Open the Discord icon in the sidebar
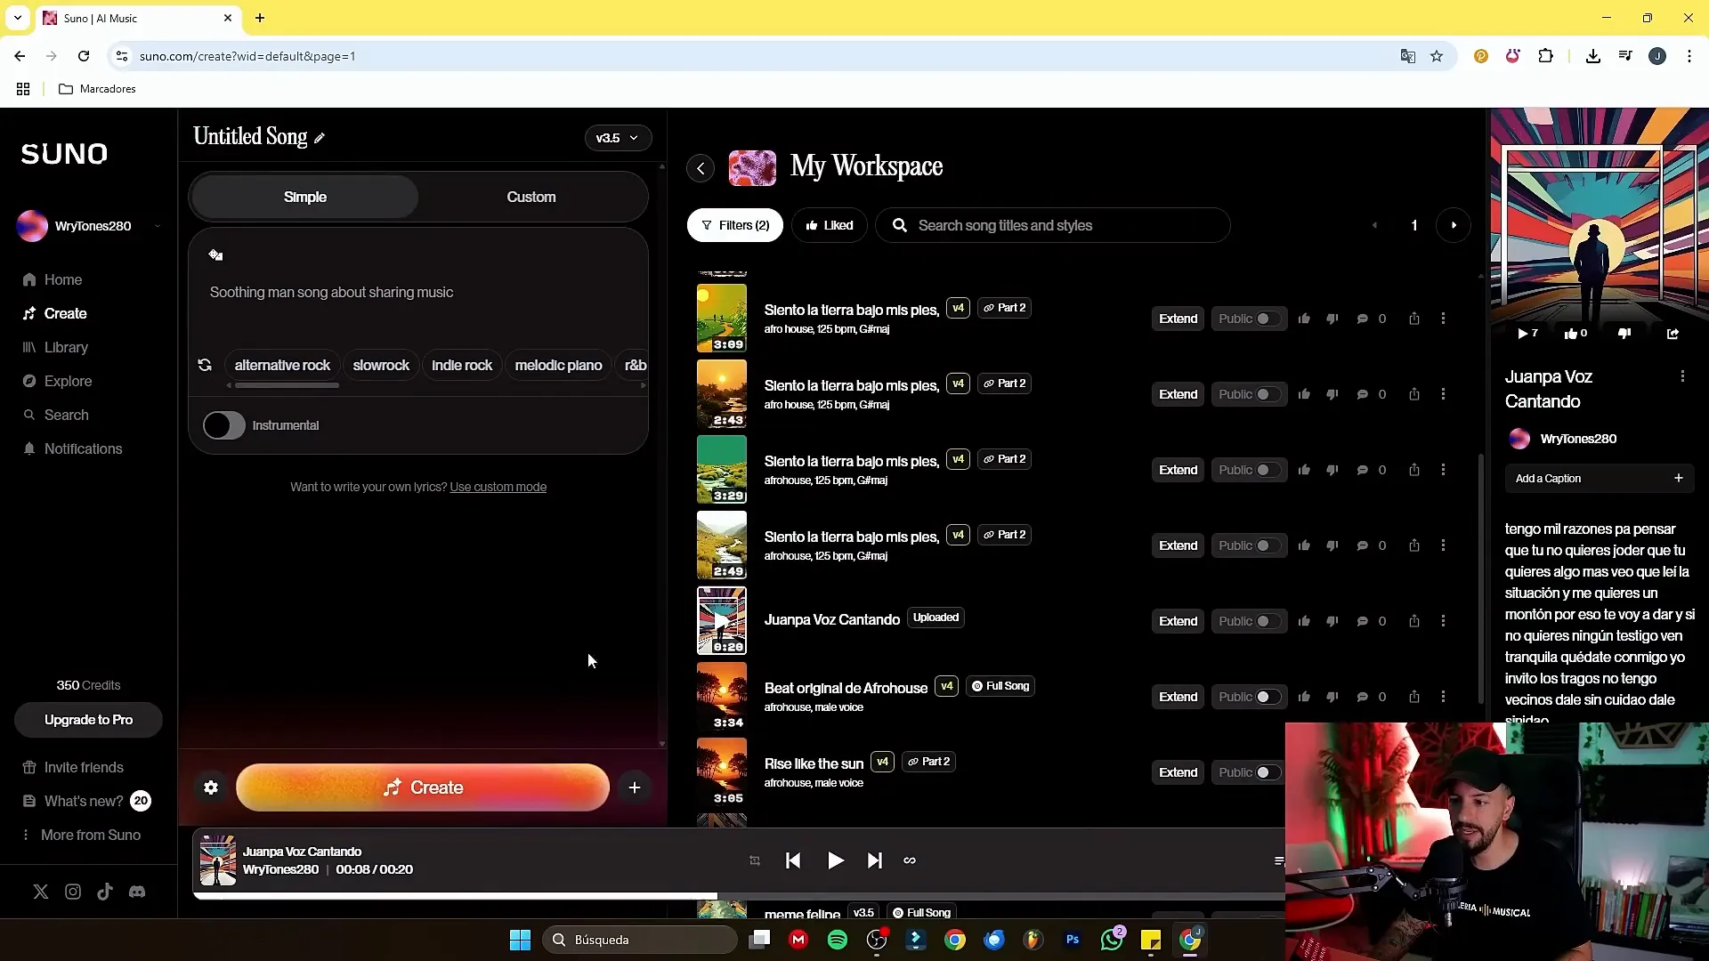The image size is (1709, 961). [x=137, y=892]
